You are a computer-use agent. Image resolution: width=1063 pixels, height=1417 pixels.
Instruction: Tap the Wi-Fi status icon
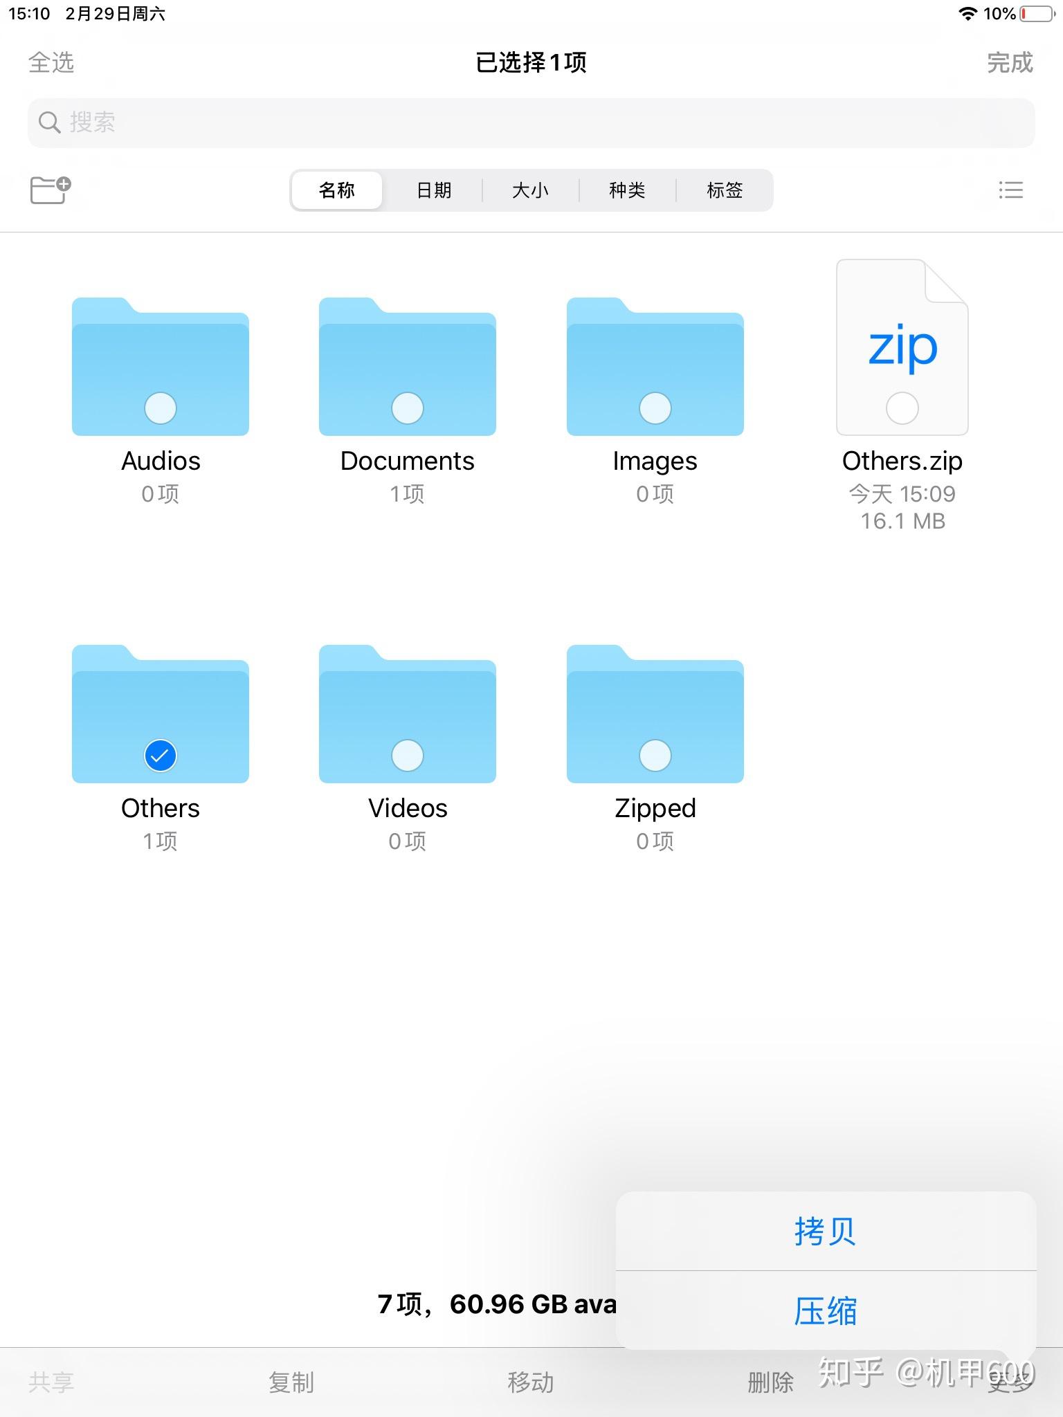point(967,14)
